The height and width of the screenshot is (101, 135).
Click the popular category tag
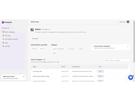(x=81, y=49)
